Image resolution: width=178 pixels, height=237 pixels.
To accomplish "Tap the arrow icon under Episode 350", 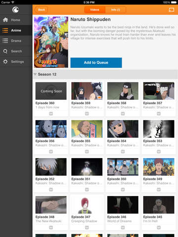I will (x=123, y=190).
